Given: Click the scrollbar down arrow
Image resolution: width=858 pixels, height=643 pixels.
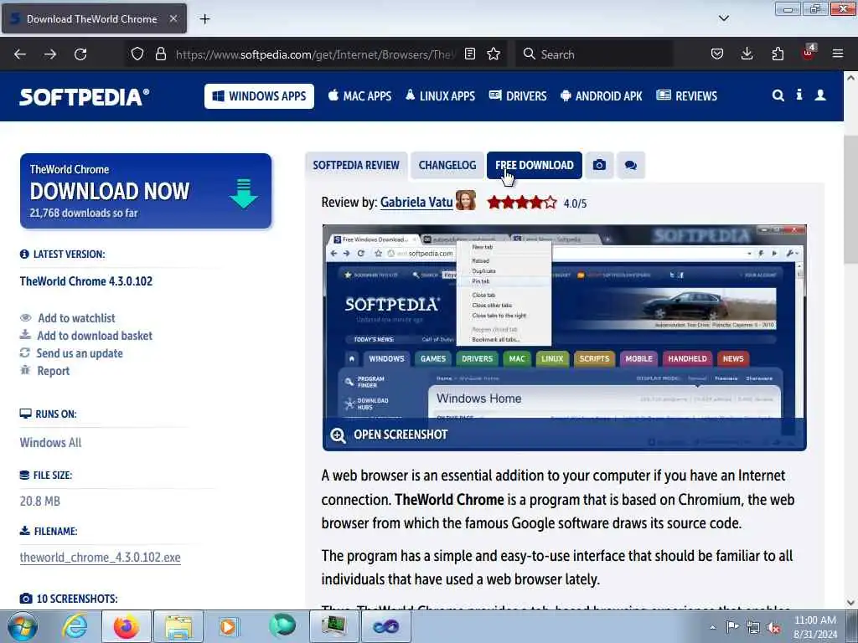Looking at the screenshot, I should [x=850, y=603].
